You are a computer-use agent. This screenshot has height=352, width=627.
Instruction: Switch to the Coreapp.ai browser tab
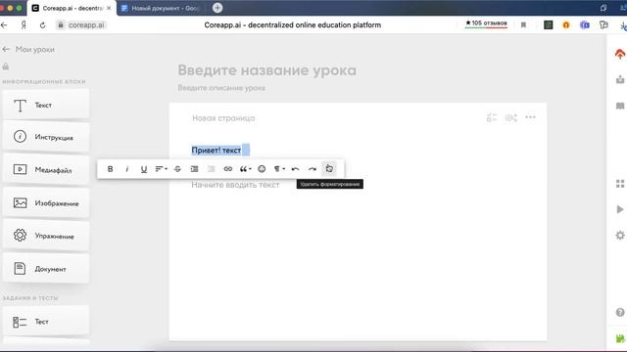[x=72, y=8]
